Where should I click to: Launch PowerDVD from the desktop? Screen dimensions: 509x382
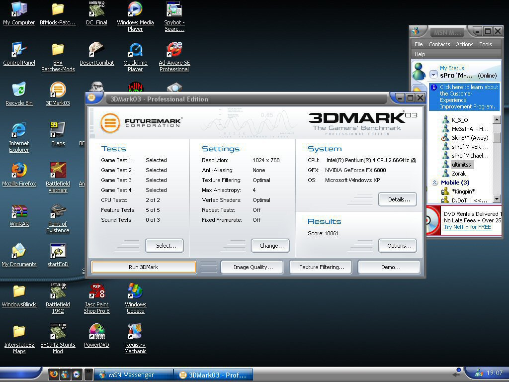[97, 336]
